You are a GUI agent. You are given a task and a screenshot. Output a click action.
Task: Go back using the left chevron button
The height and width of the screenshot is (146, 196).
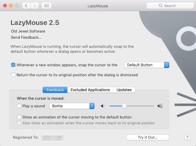(x=26, y=6)
